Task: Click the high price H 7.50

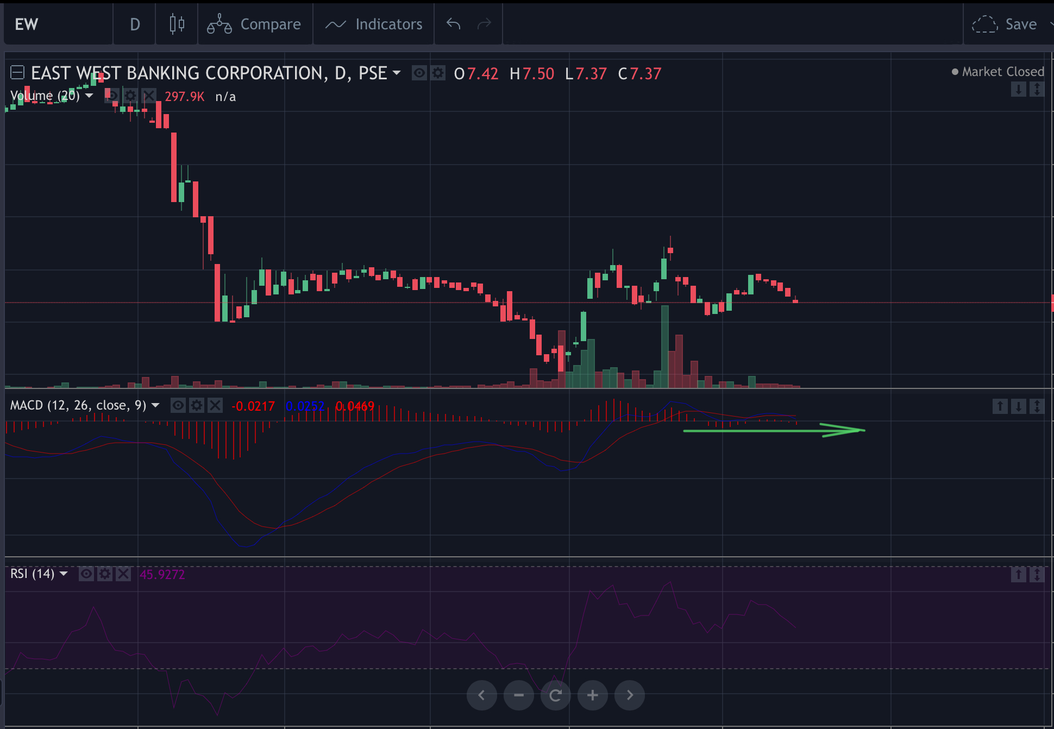Action: coord(532,73)
